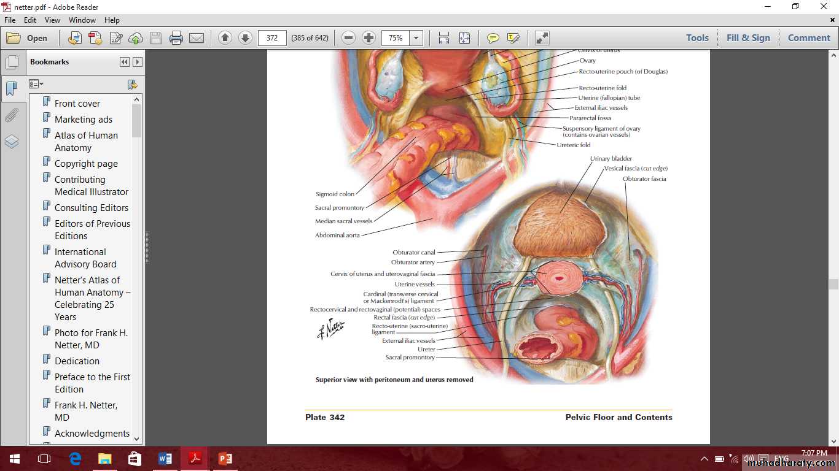Toggle the Page Thumbnails panel

[12, 62]
